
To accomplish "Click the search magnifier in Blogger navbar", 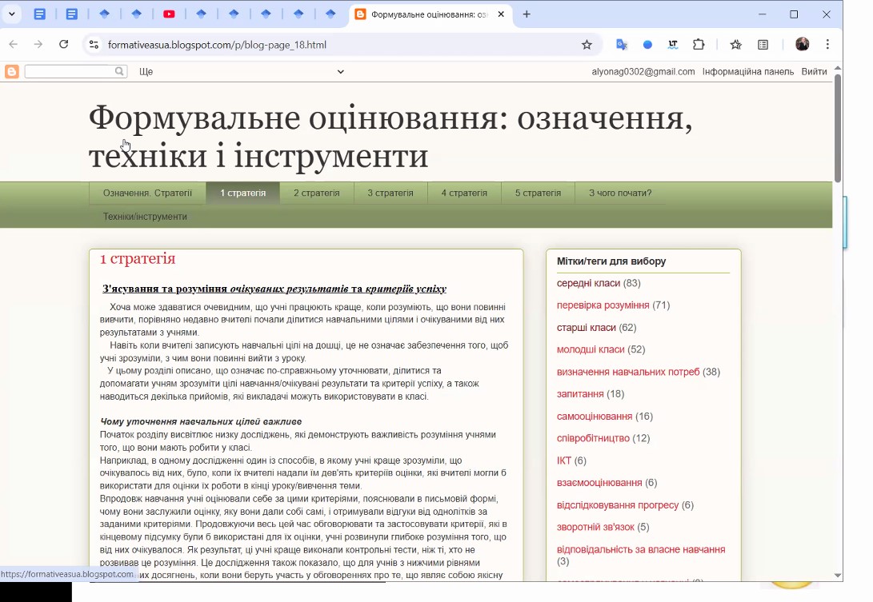I will pos(120,71).
